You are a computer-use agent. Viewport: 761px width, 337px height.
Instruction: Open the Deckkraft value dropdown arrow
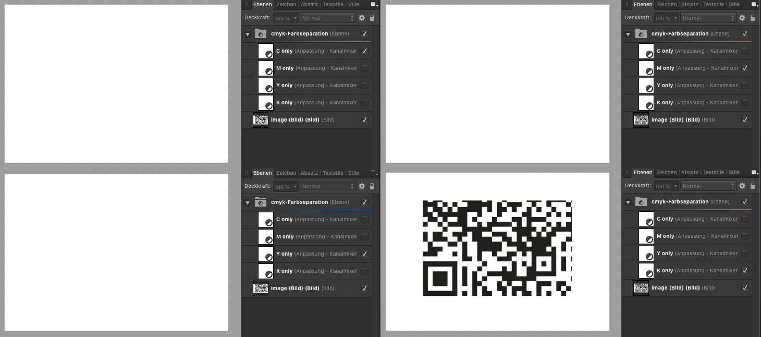click(295, 17)
